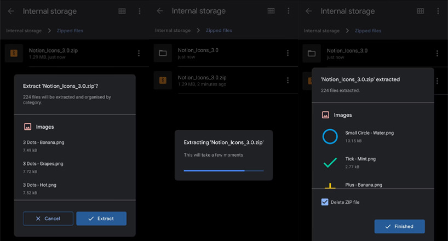Click Internal storage title in right screen
The width and height of the screenshot is (448, 241).
pyautogui.click(x=348, y=11)
